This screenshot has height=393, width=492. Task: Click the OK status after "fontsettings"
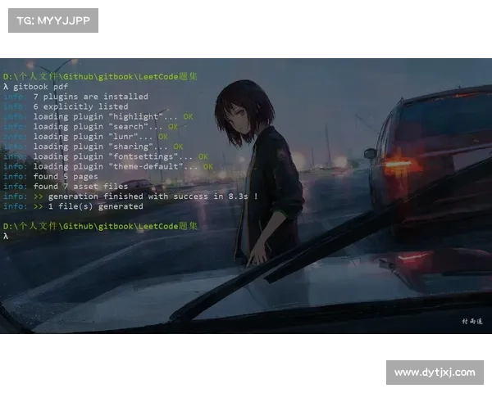(x=203, y=156)
